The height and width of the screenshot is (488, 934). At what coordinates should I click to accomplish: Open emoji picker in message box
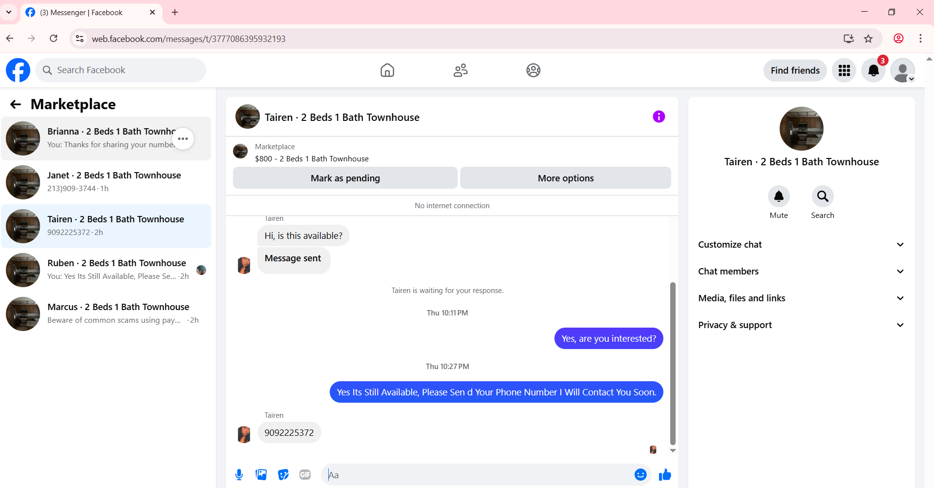(x=640, y=475)
